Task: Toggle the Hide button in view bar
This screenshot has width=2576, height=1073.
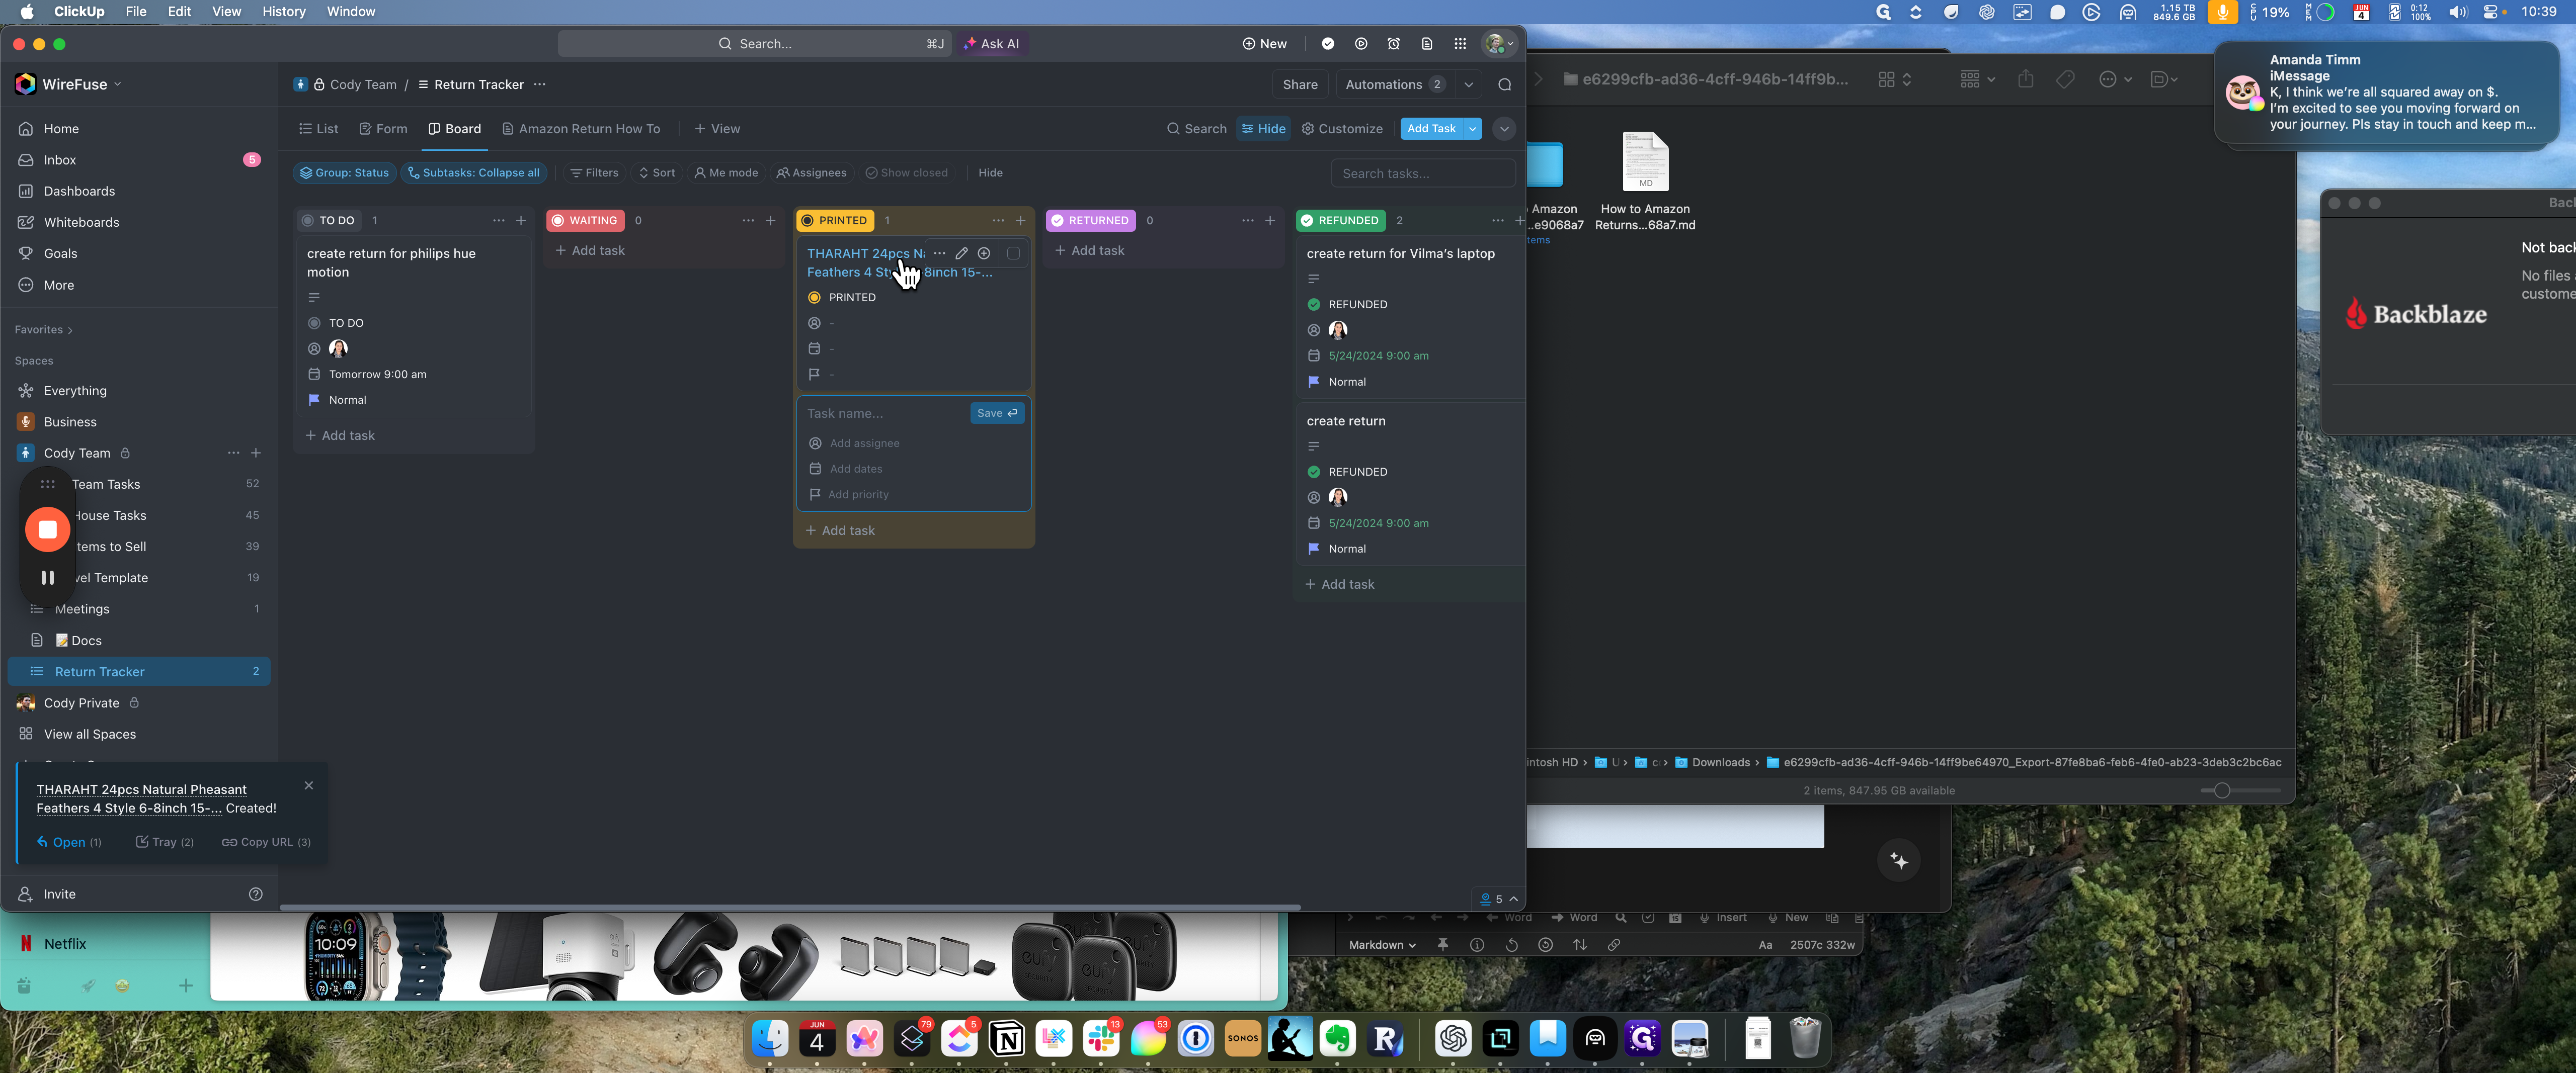Action: point(1263,129)
